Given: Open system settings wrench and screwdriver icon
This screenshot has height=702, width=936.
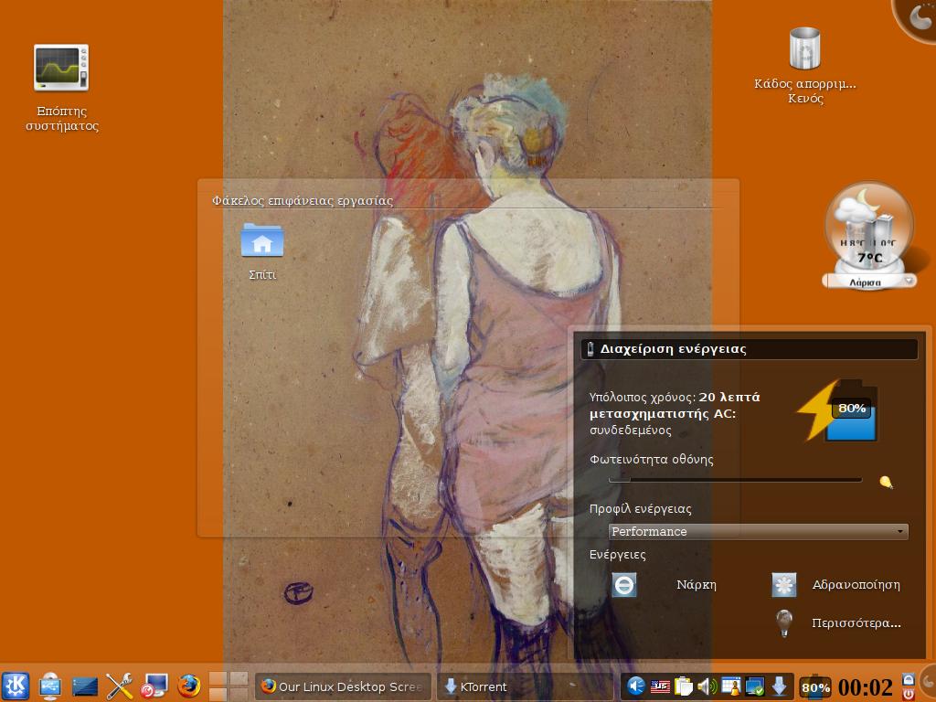Looking at the screenshot, I should [x=120, y=686].
